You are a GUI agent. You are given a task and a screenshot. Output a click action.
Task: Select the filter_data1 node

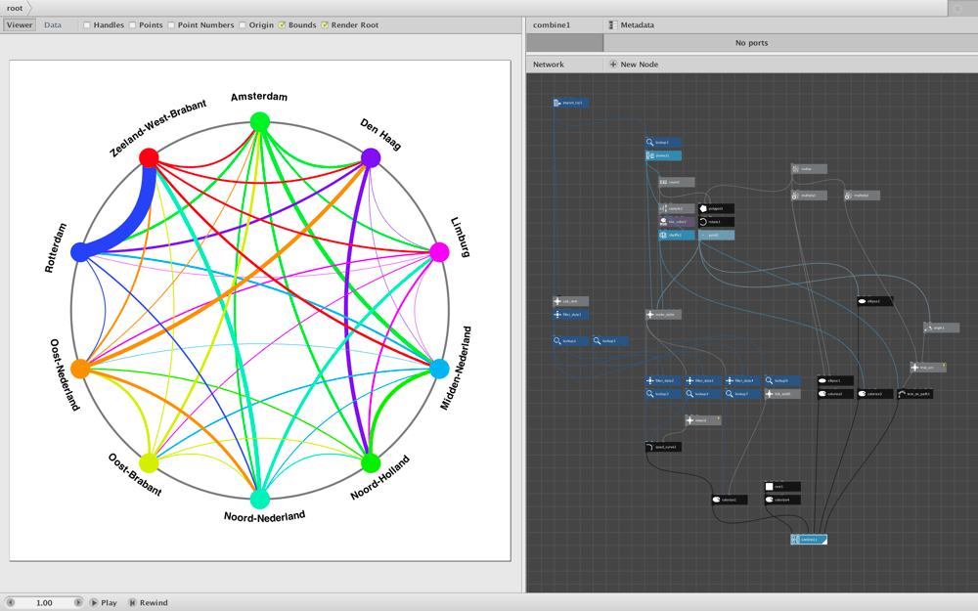click(x=571, y=314)
